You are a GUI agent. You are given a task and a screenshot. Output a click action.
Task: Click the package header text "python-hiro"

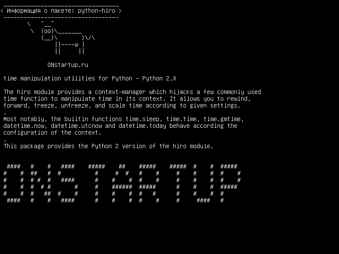[97, 11]
